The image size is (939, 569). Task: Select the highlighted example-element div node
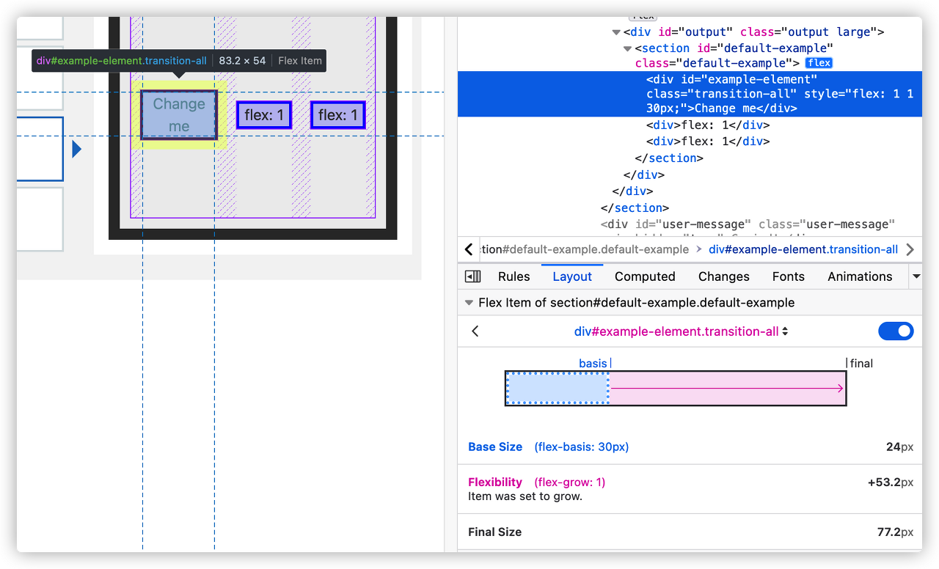tap(690, 94)
